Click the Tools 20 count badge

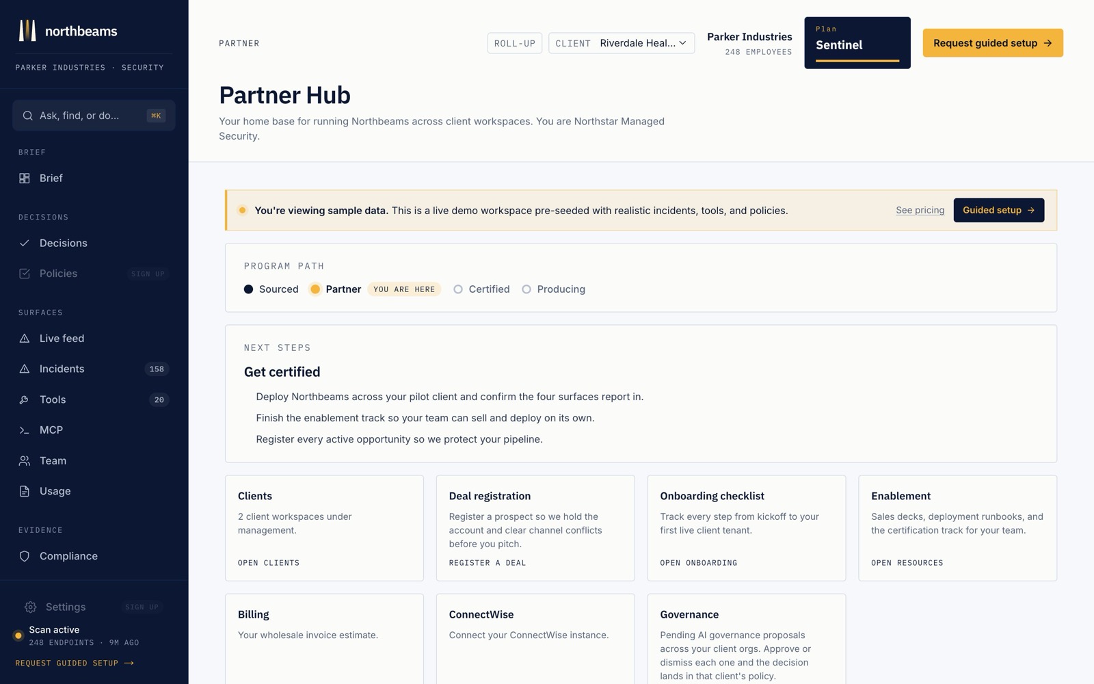pyautogui.click(x=159, y=400)
